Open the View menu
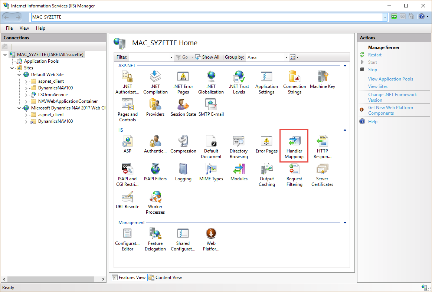Viewport: 432px width, 292px height. [24, 28]
